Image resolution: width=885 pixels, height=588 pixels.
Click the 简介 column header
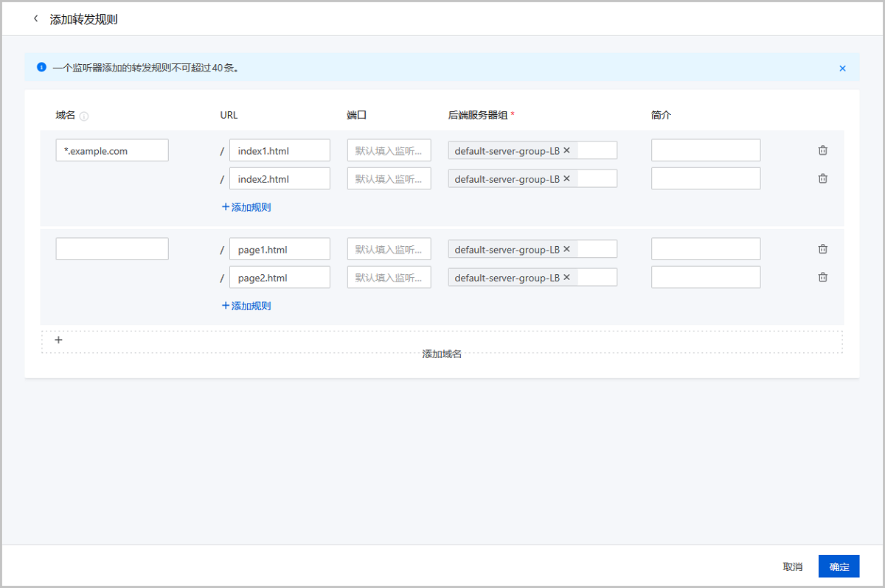[662, 116]
